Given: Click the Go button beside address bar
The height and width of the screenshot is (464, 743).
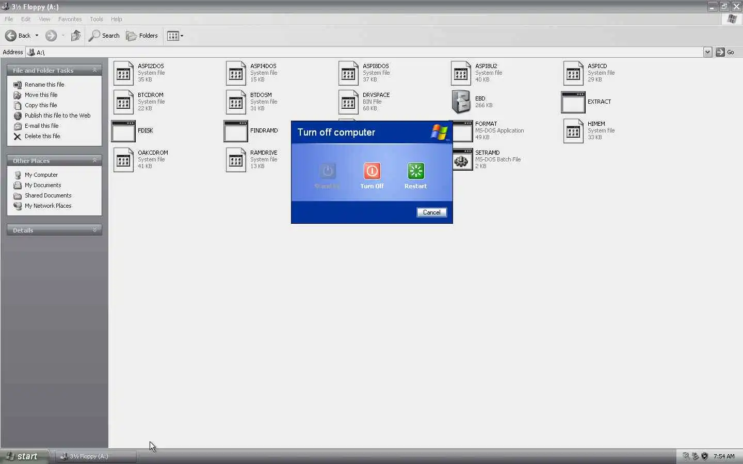Looking at the screenshot, I should [x=725, y=52].
